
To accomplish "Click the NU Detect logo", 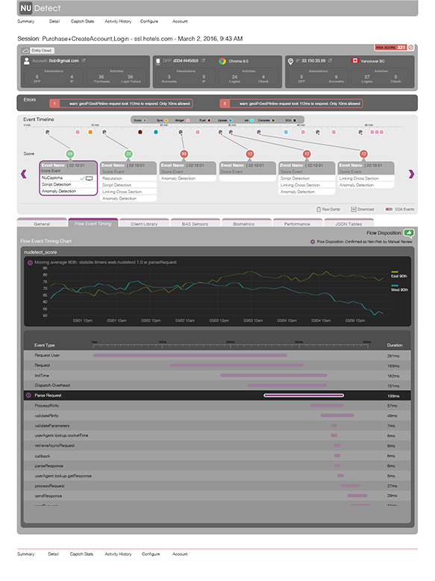I will click(40, 8).
